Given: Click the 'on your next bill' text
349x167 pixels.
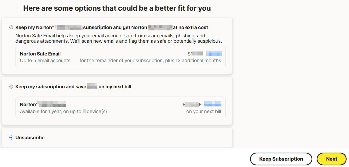Looking at the screenshot, I should pyautogui.click(x=204, y=112).
